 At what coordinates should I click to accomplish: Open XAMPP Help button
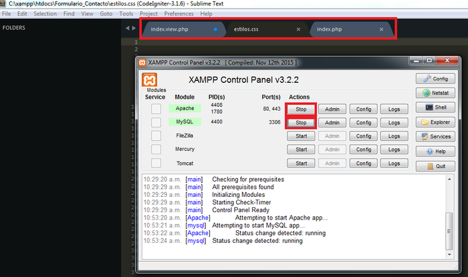[x=435, y=152]
